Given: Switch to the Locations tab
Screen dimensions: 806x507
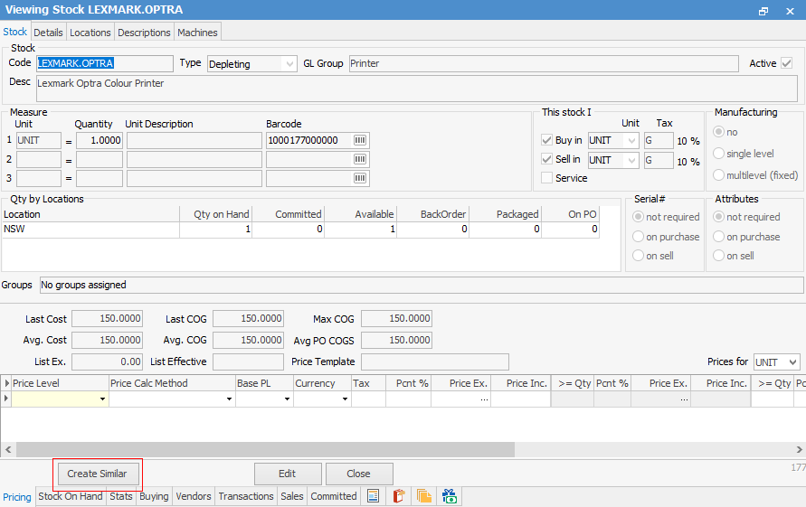Looking at the screenshot, I should pyautogui.click(x=90, y=33).
